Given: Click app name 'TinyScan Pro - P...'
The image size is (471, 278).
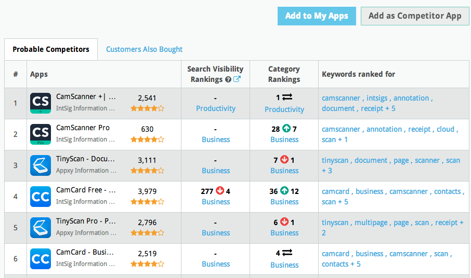Looking at the screenshot, I should pos(86,221).
